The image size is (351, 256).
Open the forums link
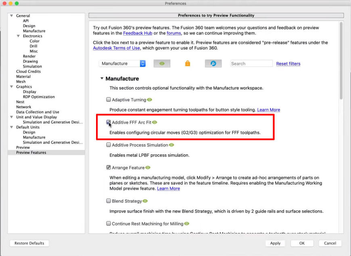(x=174, y=33)
